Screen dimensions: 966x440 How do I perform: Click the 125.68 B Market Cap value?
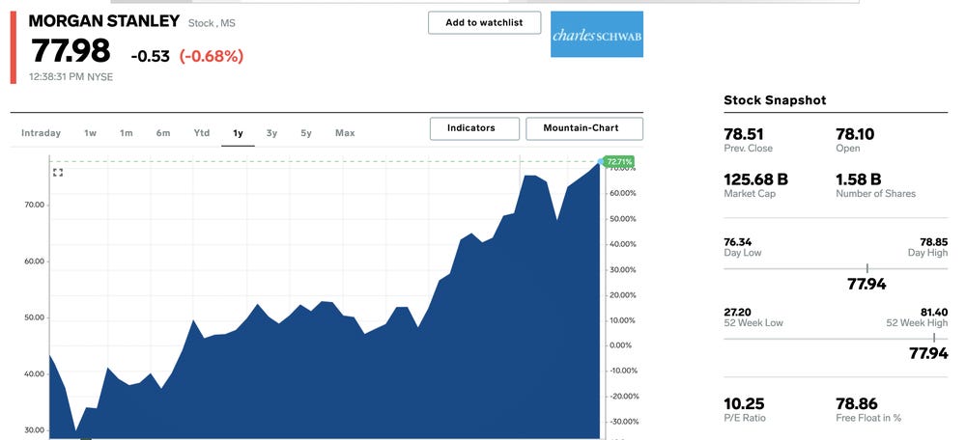(x=756, y=179)
